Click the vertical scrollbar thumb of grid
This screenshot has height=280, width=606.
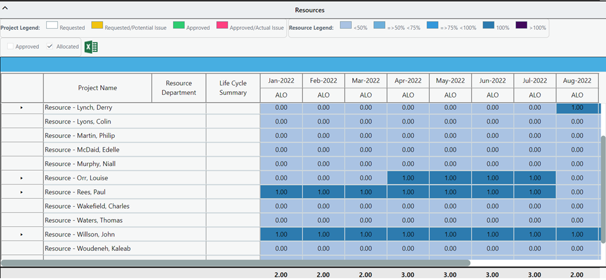[603, 189]
